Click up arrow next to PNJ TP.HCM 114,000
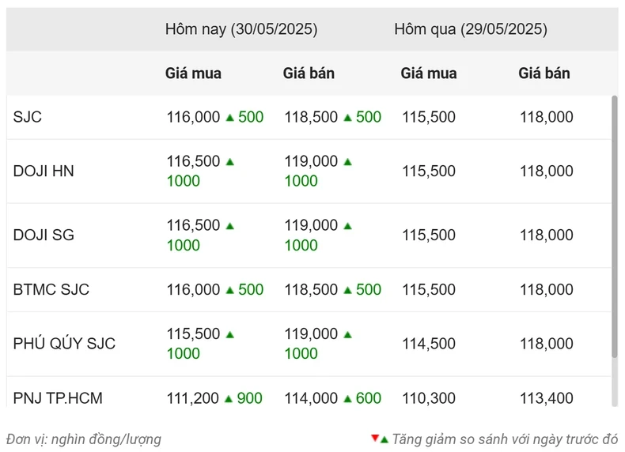Screen dimensions: 625x452 tap(347, 398)
